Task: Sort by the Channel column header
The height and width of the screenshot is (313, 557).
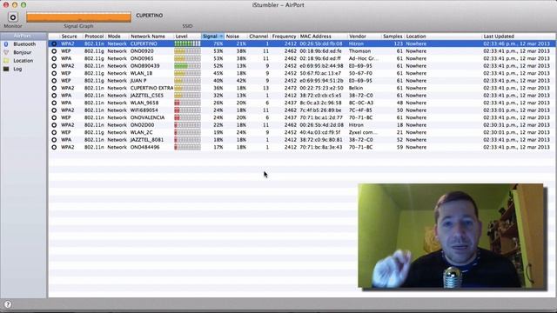Action: click(258, 37)
